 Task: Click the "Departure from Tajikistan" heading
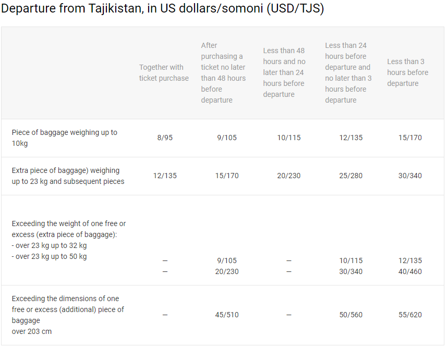click(x=162, y=9)
